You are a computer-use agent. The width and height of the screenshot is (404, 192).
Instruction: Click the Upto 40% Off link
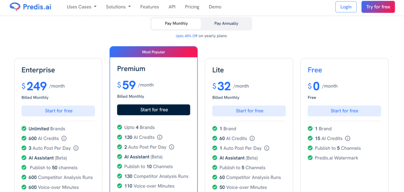coord(186,36)
